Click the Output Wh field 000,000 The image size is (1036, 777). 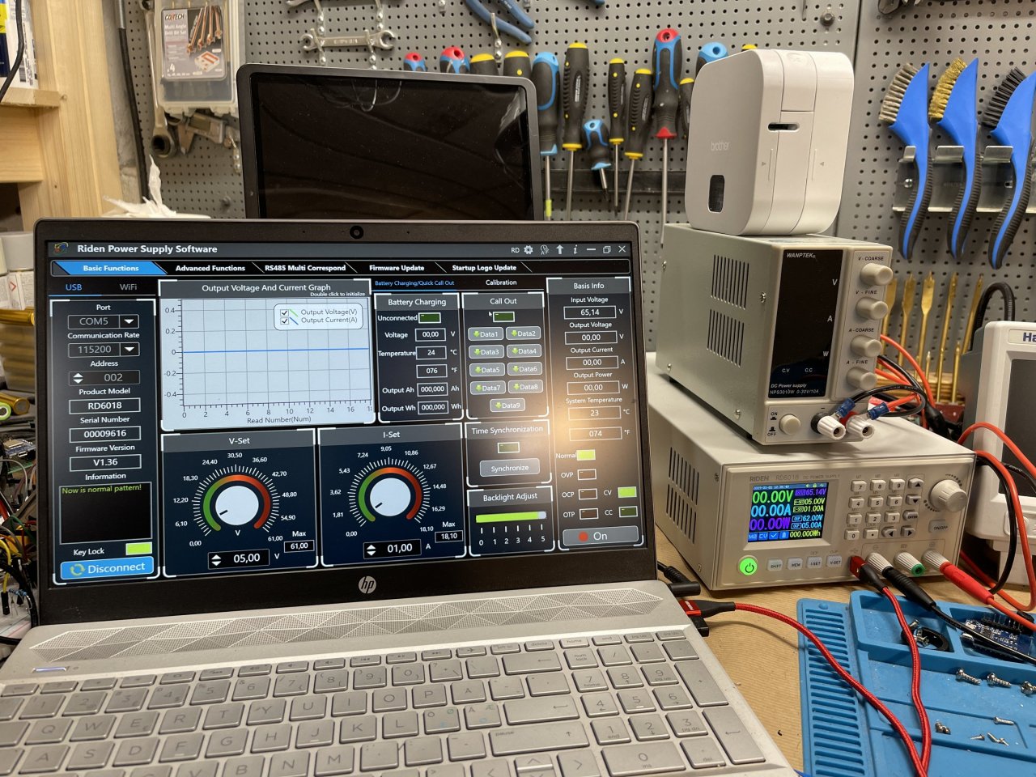pos(433,407)
